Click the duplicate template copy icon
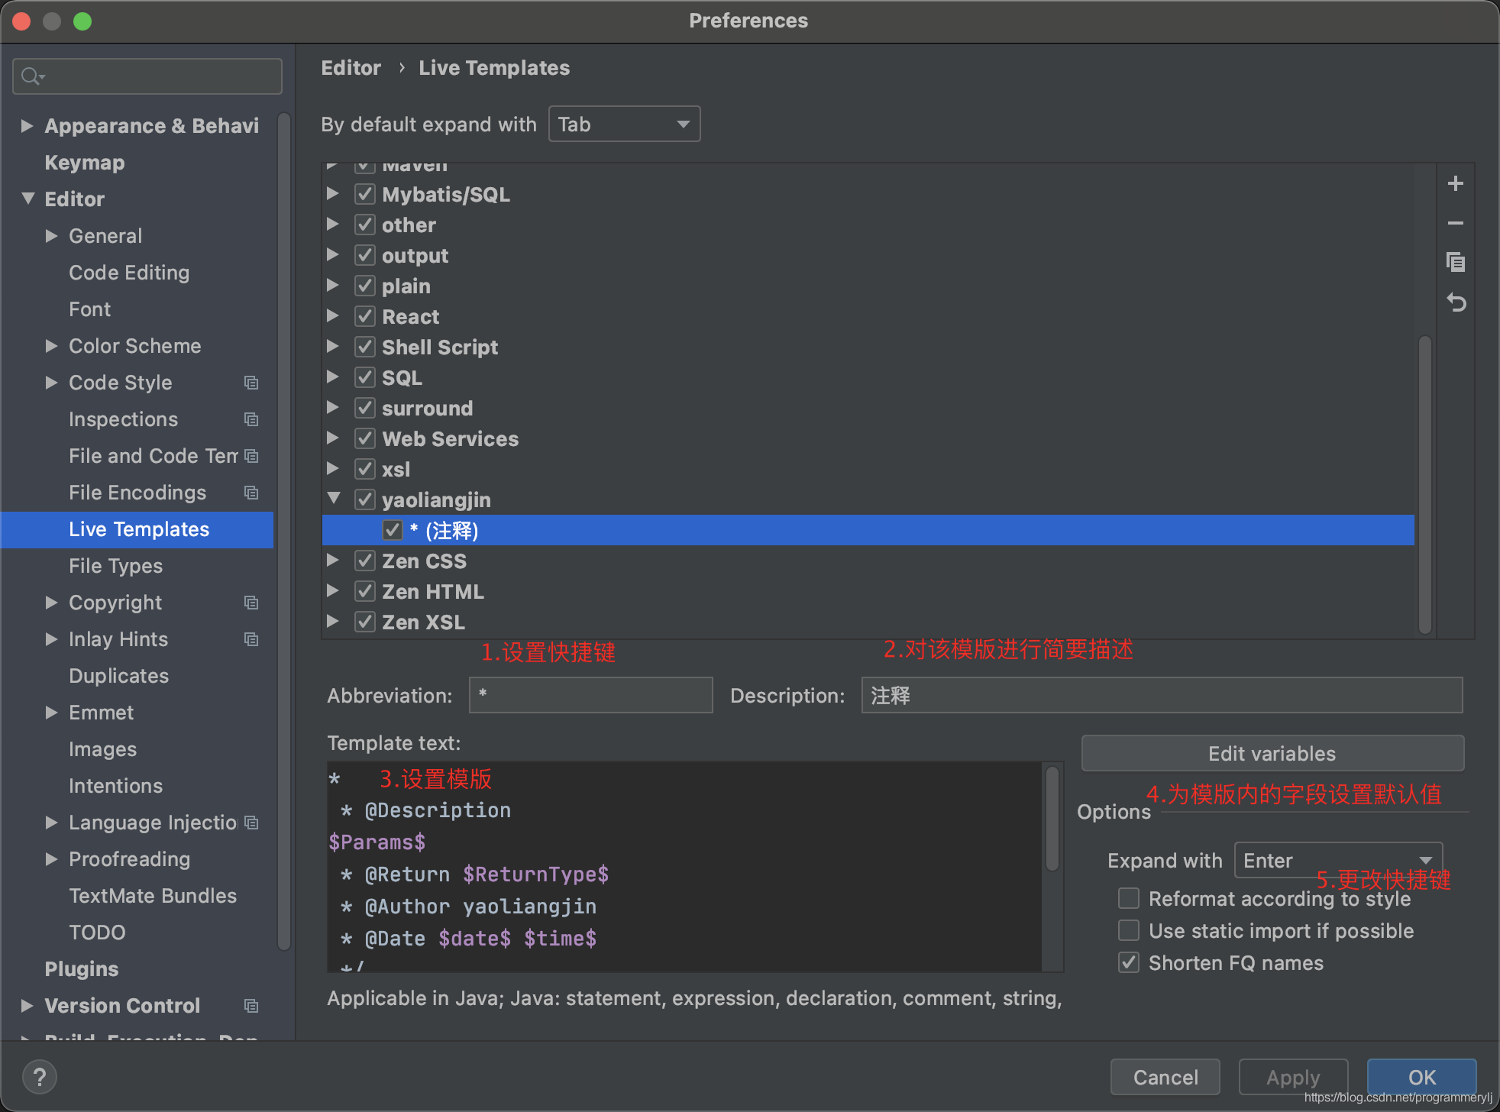This screenshot has width=1500, height=1112. [1456, 263]
